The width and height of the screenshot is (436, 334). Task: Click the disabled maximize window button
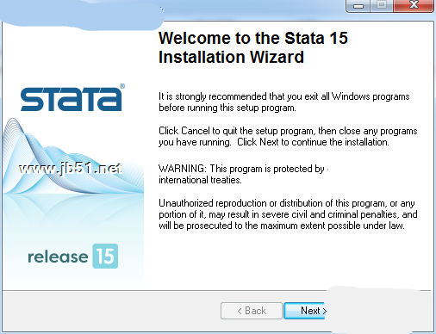(382, 5)
